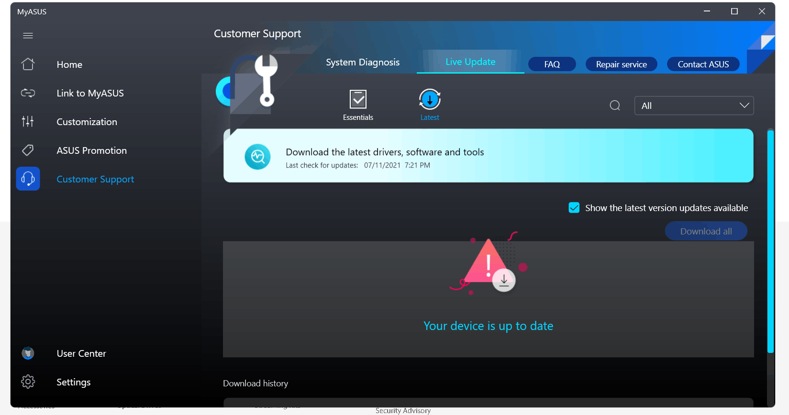Click the Home house icon
Image resolution: width=789 pixels, height=415 pixels.
click(x=28, y=64)
